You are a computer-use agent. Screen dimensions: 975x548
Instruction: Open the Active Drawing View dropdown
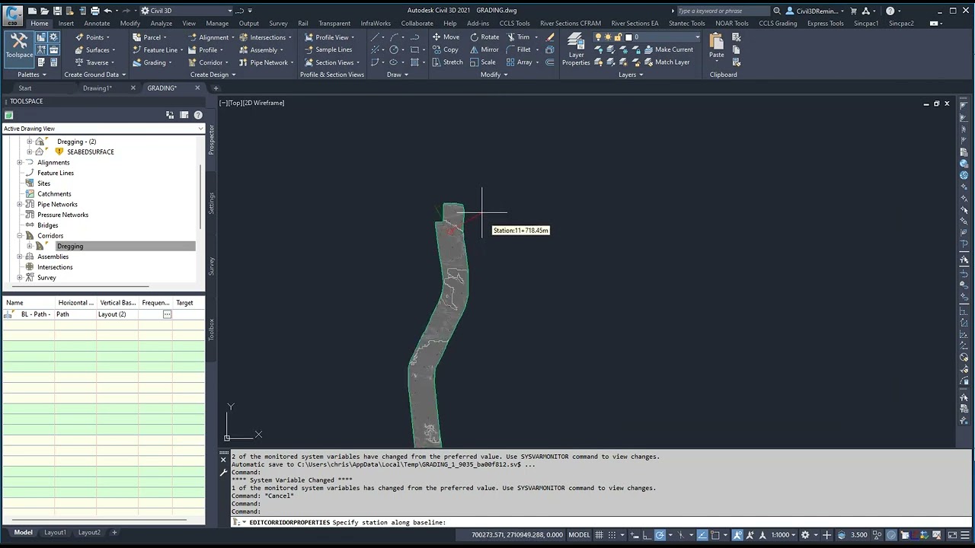(x=103, y=129)
